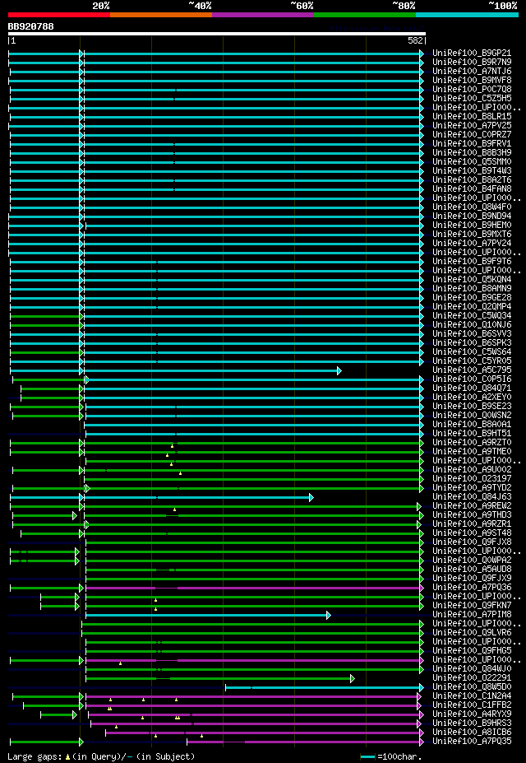
Task: Open hit UniRef100_B9R7N9
Action: (x=472, y=63)
